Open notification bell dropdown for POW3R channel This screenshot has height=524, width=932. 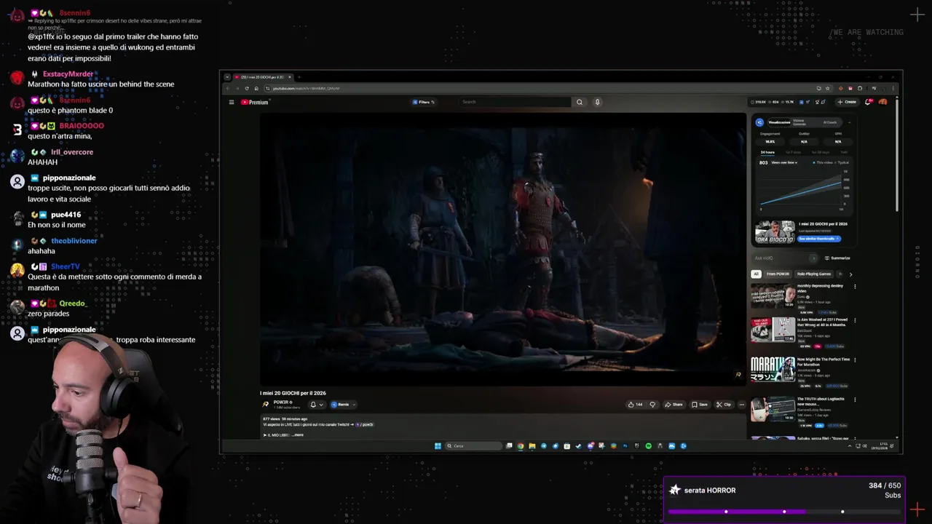[x=317, y=405]
